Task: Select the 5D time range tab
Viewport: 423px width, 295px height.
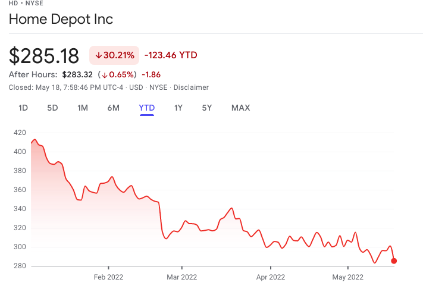Action: coord(52,108)
